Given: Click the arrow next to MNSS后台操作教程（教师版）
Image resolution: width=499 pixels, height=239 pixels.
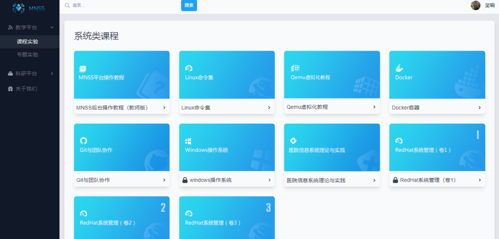Looking at the screenshot, I should tap(164, 108).
